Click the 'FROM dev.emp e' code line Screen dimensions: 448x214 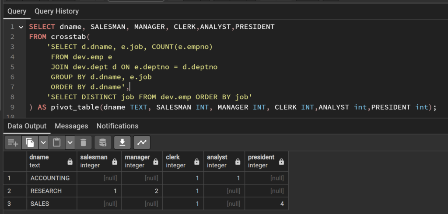coord(81,57)
